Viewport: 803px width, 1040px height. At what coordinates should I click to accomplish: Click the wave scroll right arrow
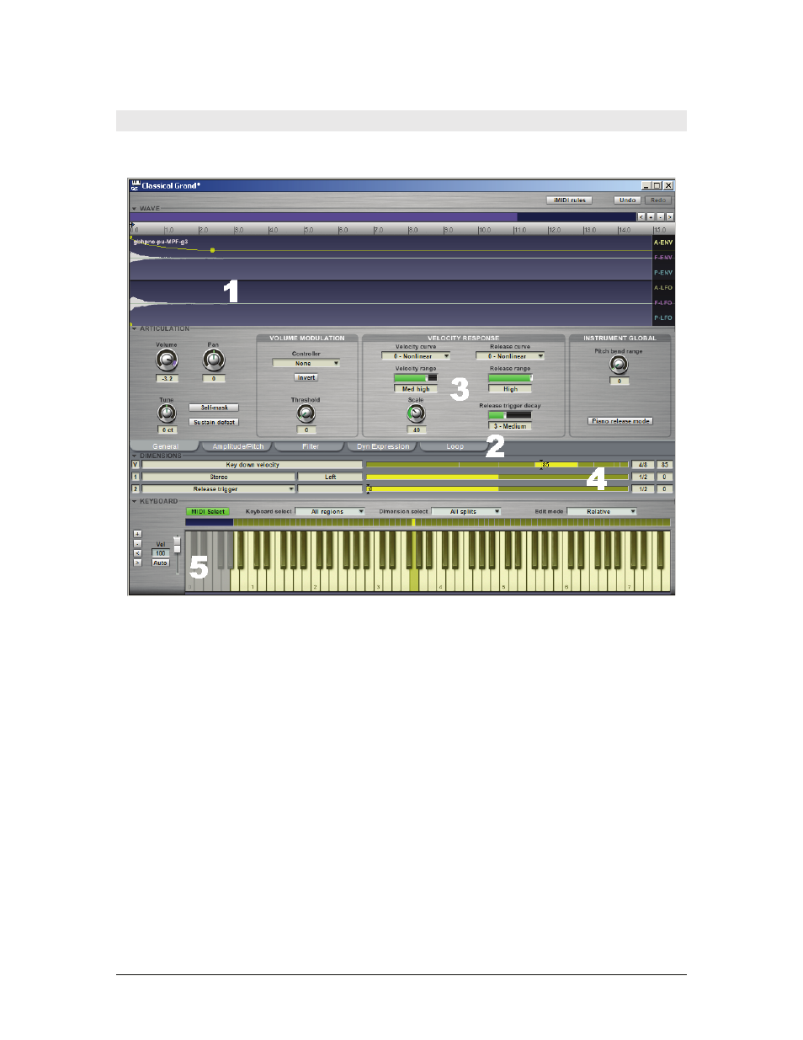point(670,217)
